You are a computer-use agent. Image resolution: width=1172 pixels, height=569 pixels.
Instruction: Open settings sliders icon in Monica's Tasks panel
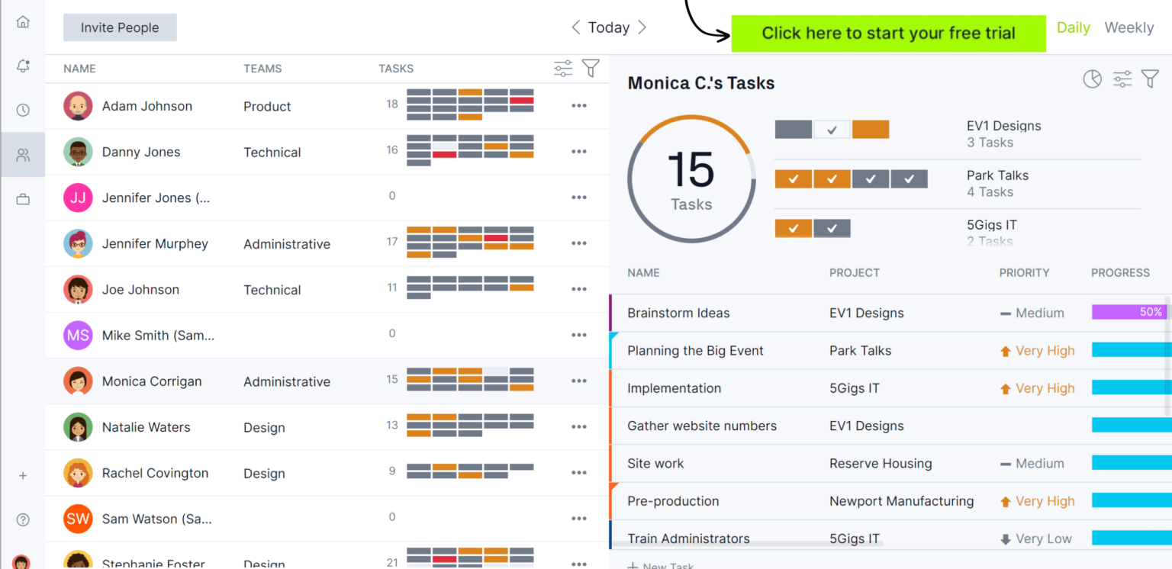pyautogui.click(x=1122, y=79)
